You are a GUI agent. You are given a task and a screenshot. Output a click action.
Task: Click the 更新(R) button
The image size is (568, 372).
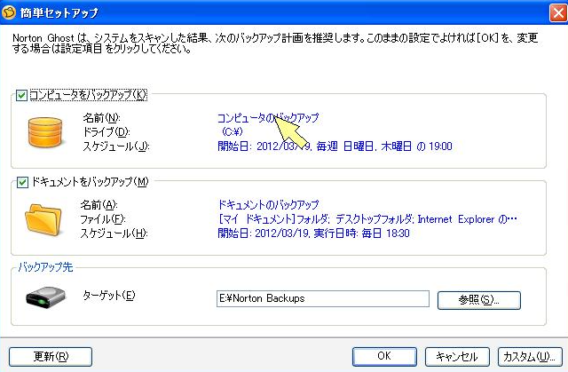tap(51, 356)
